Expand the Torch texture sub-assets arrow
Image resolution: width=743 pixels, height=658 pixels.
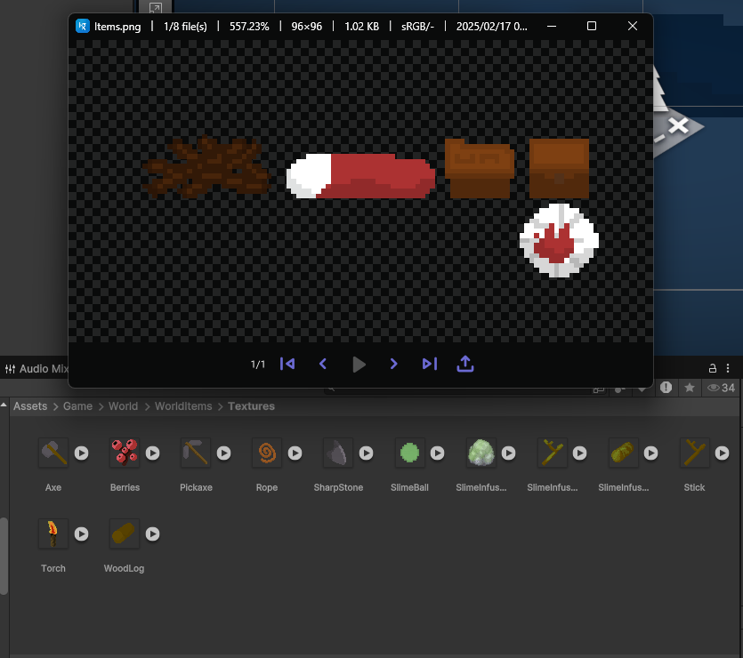(81, 534)
